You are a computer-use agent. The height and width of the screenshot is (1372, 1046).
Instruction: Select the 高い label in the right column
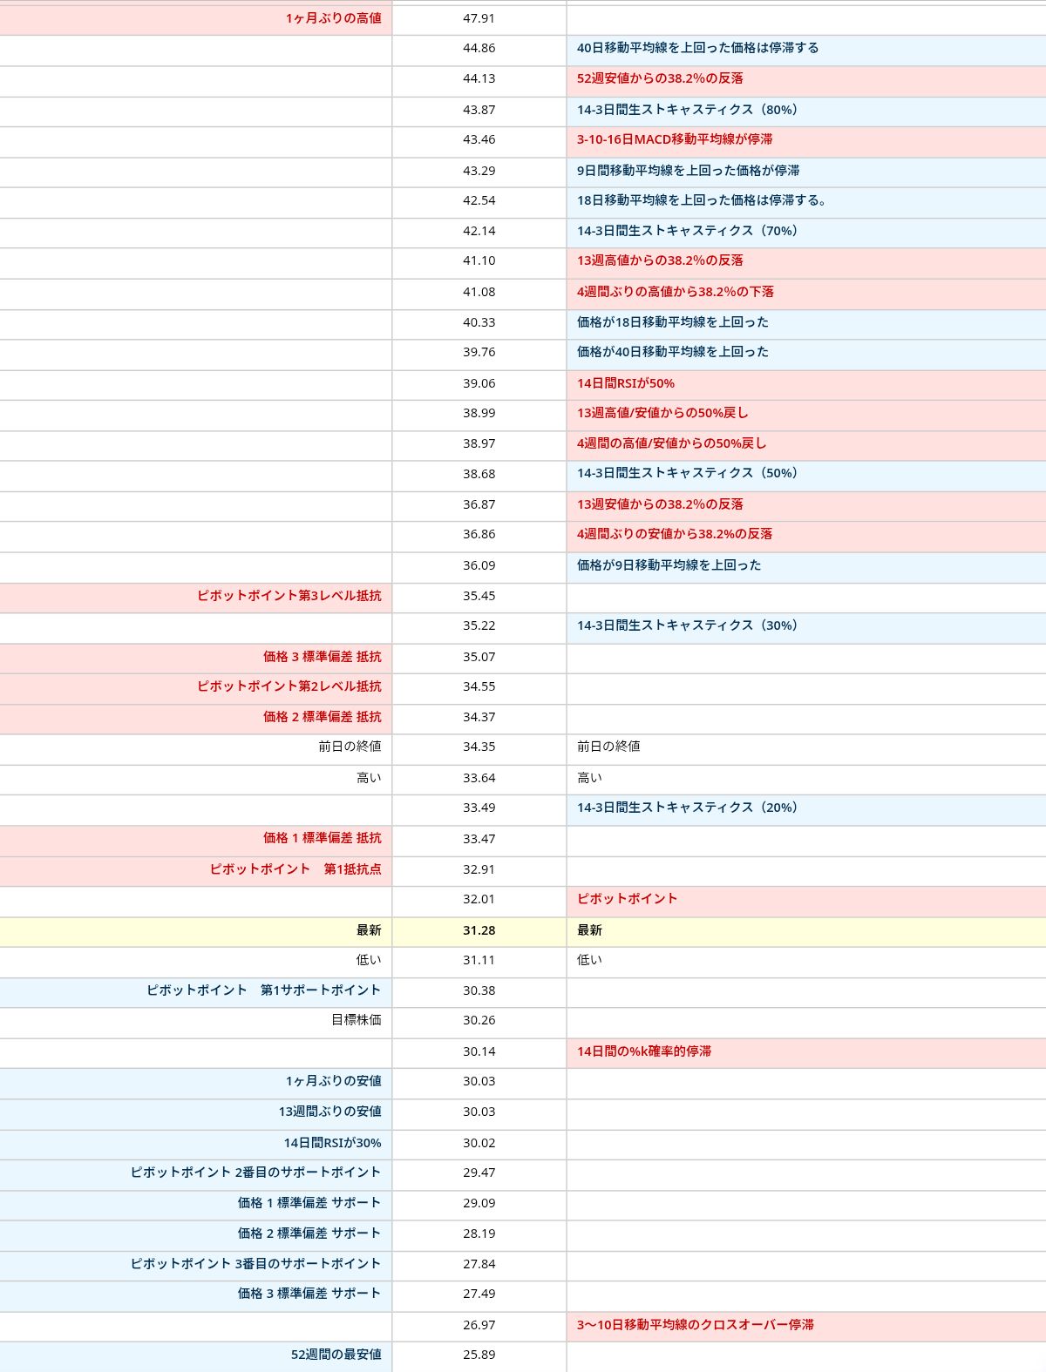(589, 778)
